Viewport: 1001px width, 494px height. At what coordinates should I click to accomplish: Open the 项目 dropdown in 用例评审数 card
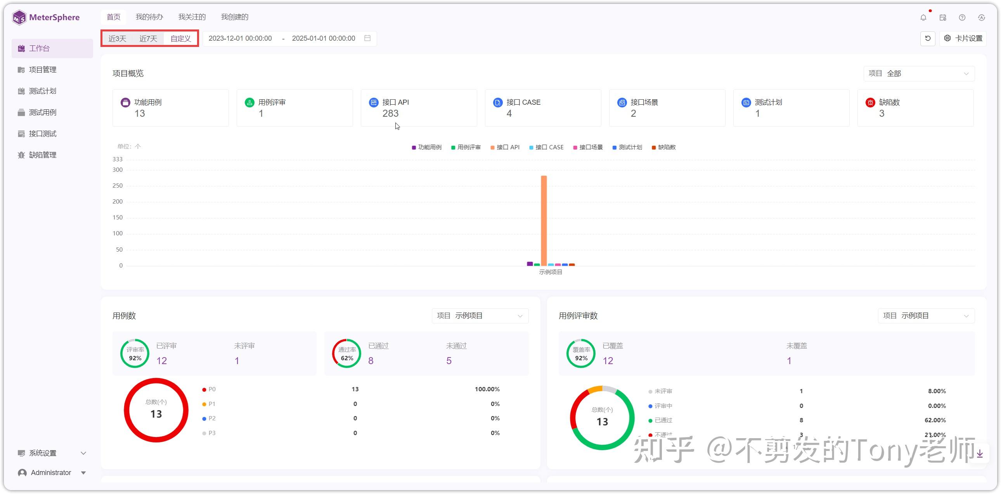tap(926, 316)
